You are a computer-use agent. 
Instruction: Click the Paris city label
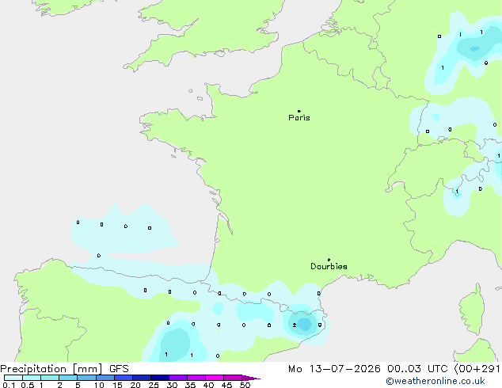coord(299,118)
